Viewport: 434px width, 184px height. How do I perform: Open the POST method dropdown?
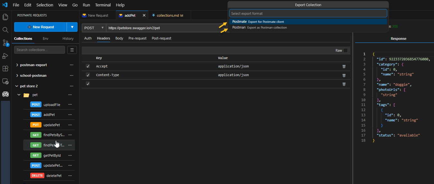coord(94,28)
